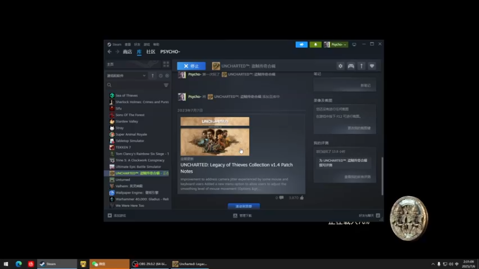Screen dimensions: 479x269
Task: Open OBS from the taskbar
Action: (x=149, y=264)
